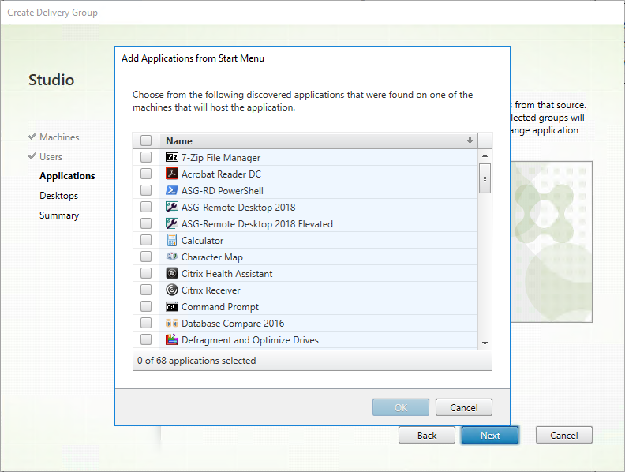Click the 'Add Applications from Start Menu' dialog title

[x=193, y=58]
